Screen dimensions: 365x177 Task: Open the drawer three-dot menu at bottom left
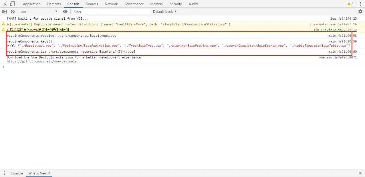click(x=5, y=173)
